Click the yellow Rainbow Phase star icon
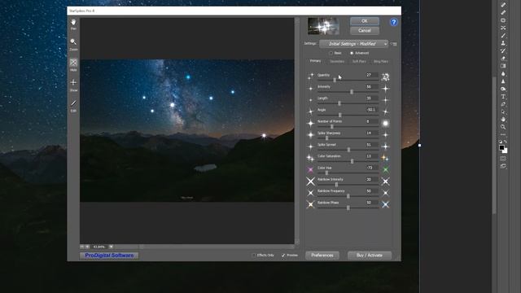The image size is (521, 293). pos(310,204)
